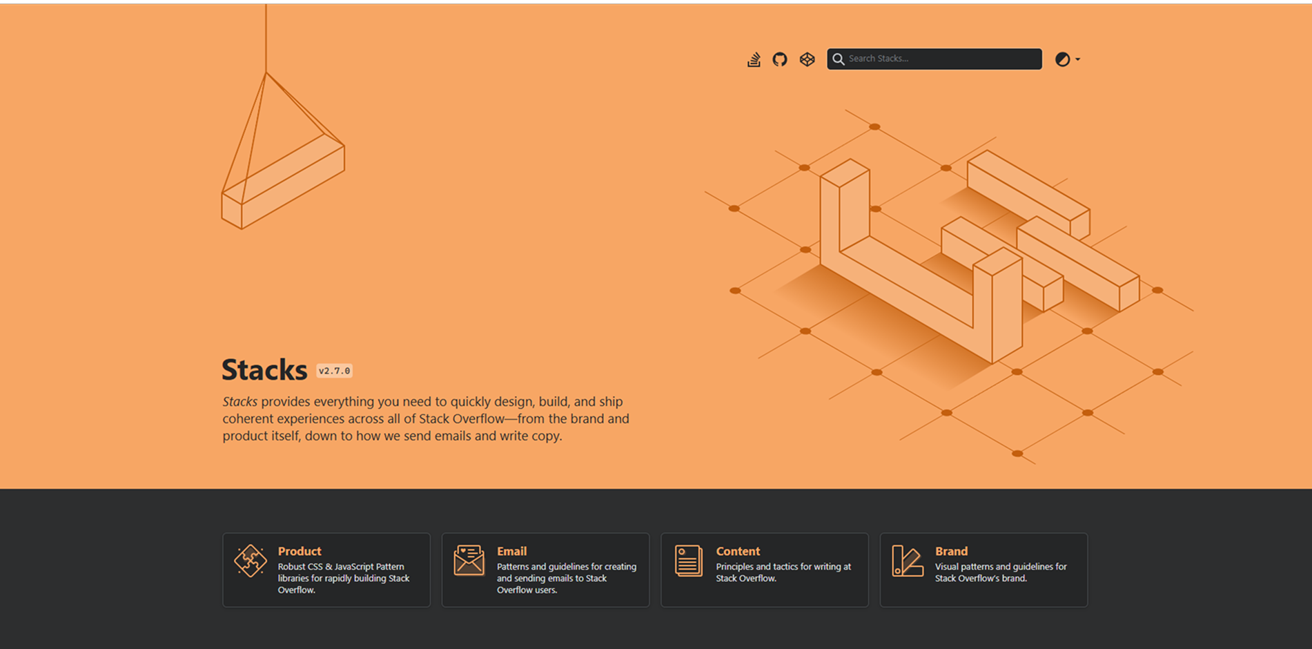Image resolution: width=1312 pixels, height=649 pixels.
Task: Click the v2.7.0 version badge
Action: pyautogui.click(x=334, y=371)
